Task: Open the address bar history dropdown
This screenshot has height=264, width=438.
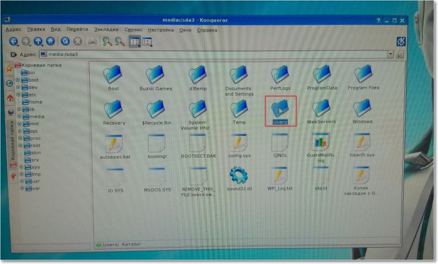Action: (390, 54)
